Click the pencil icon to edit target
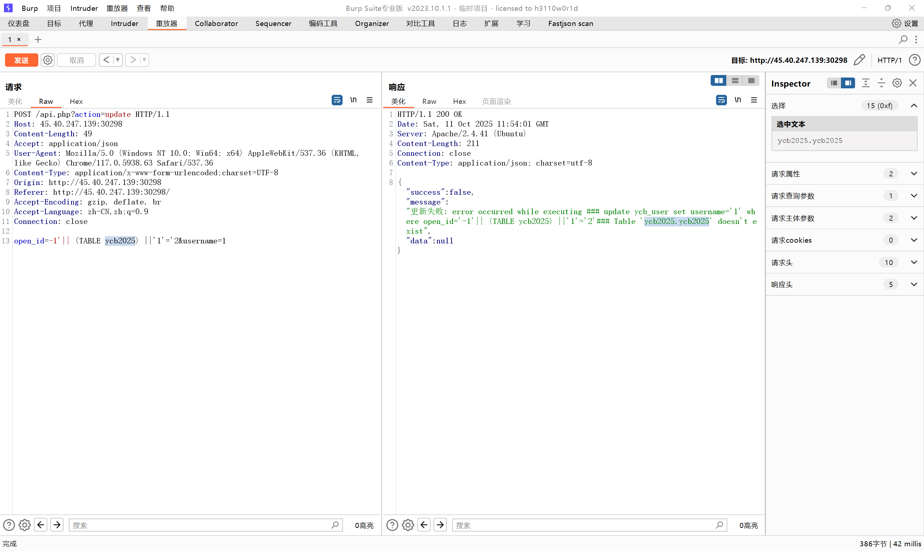 859,60
